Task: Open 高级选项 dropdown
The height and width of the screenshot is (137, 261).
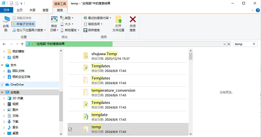Action: point(93,24)
